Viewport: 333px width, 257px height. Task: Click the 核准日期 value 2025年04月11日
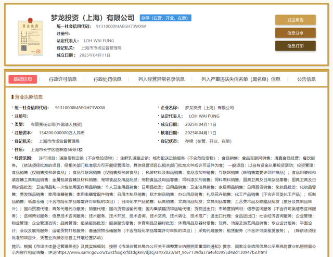200,133
